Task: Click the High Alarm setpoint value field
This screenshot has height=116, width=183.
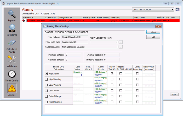Action: click(x=78, y=75)
